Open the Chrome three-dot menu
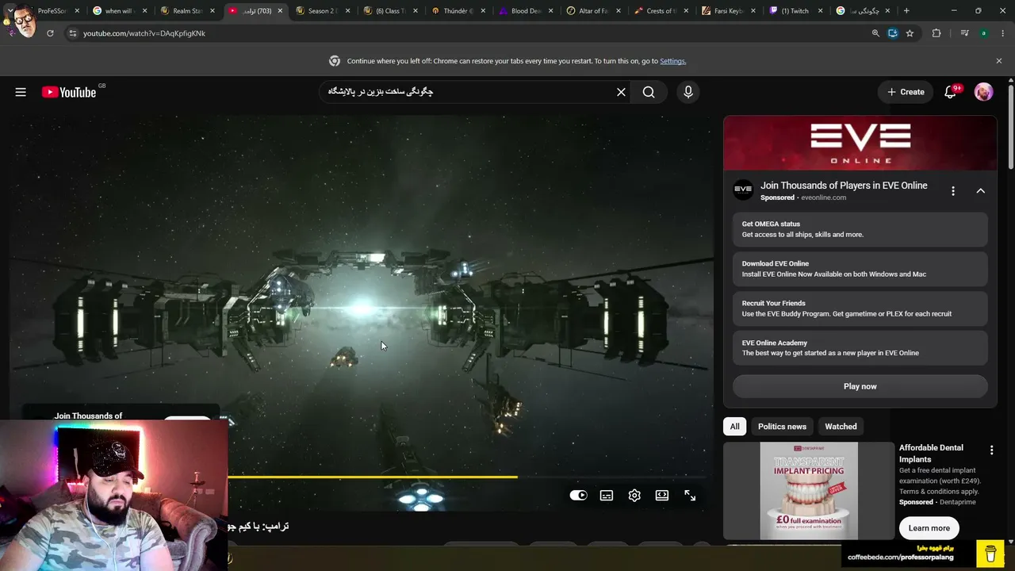Screen dimensions: 1015x571 (1003, 33)
